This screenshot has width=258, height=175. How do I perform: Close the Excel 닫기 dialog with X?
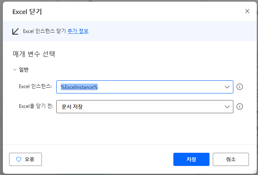(247, 11)
